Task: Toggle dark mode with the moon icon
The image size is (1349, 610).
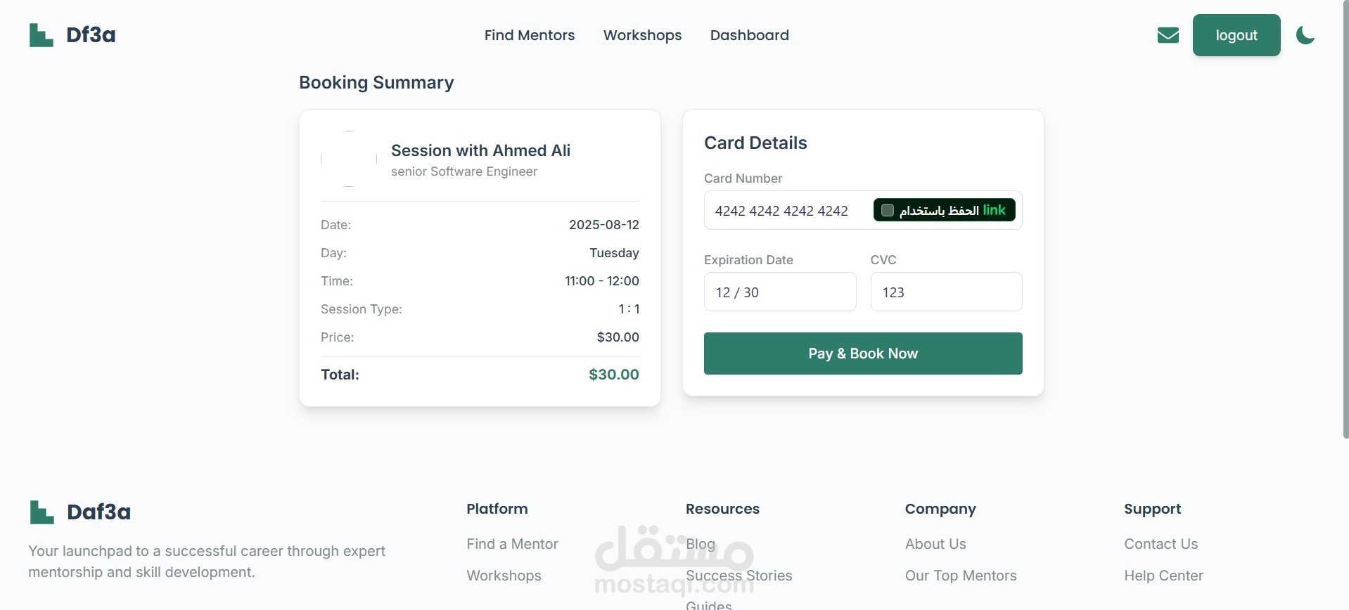Action: click(x=1305, y=35)
